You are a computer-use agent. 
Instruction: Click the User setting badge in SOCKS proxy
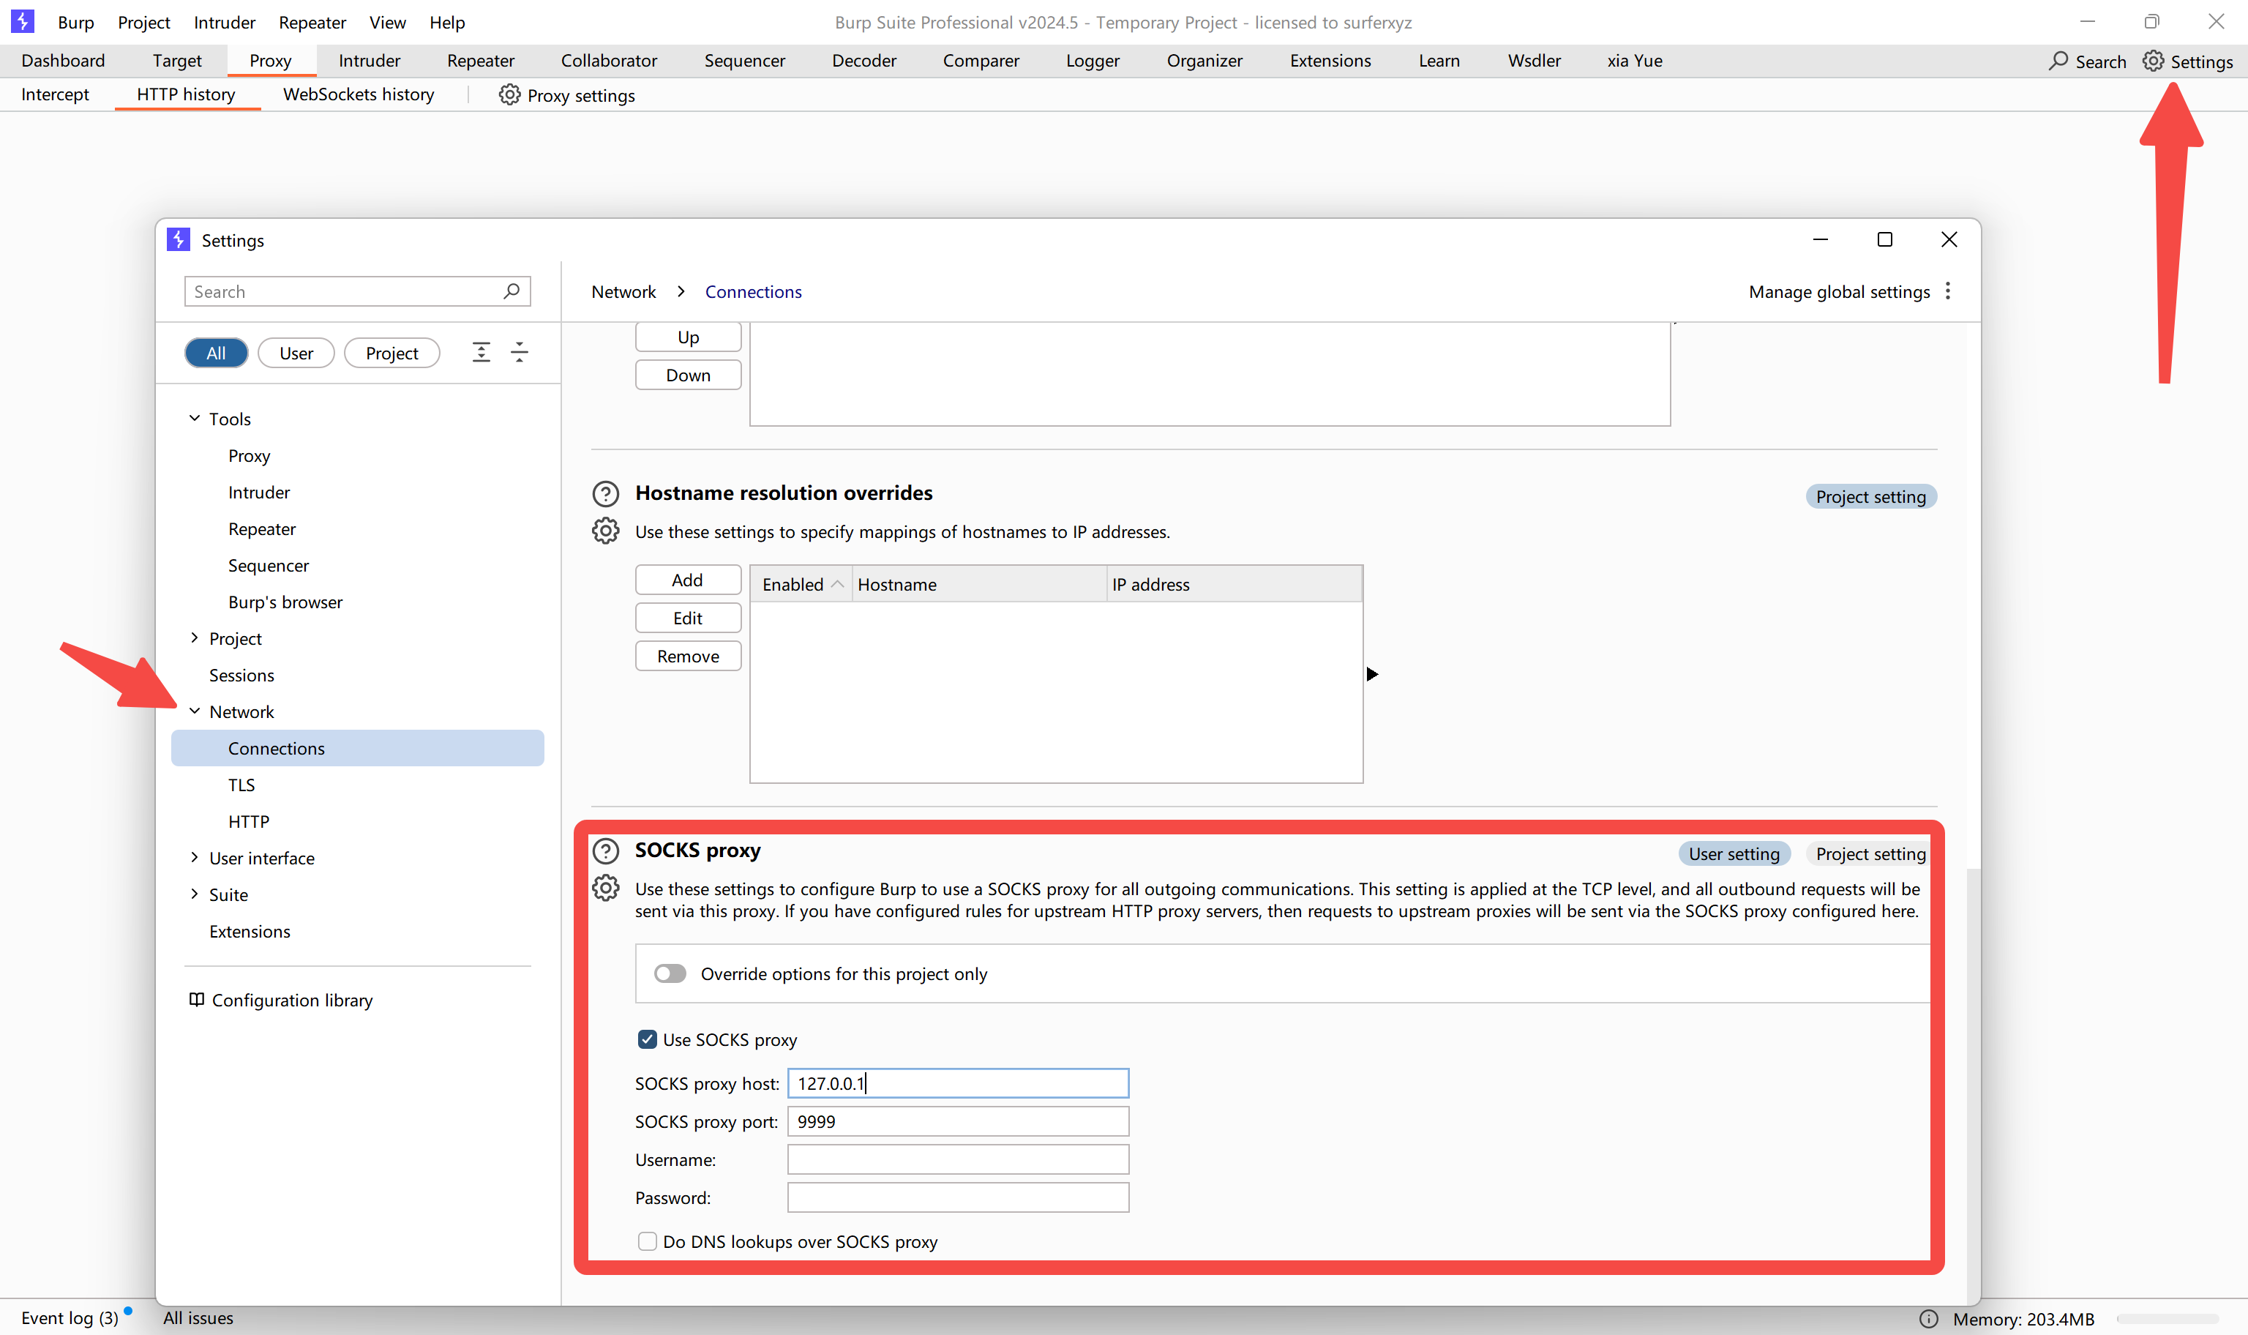click(1734, 853)
